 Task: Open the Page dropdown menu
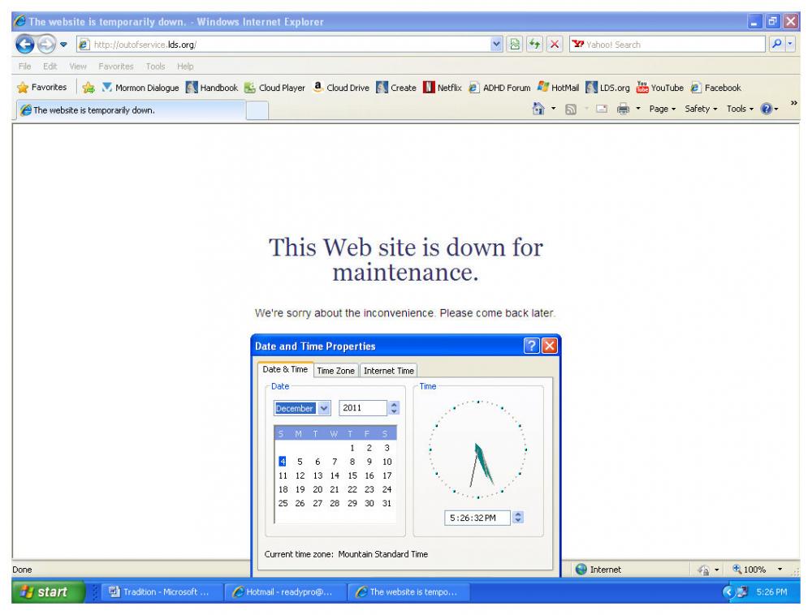pyautogui.click(x=663, y=110)
